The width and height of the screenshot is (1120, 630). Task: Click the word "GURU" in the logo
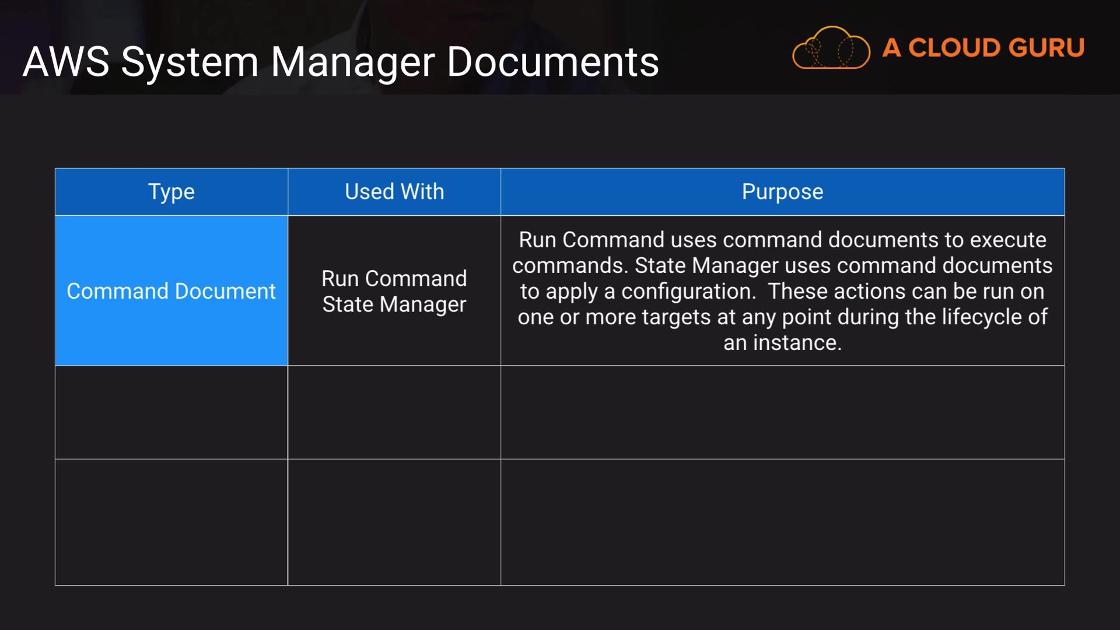pos(1046,48)
